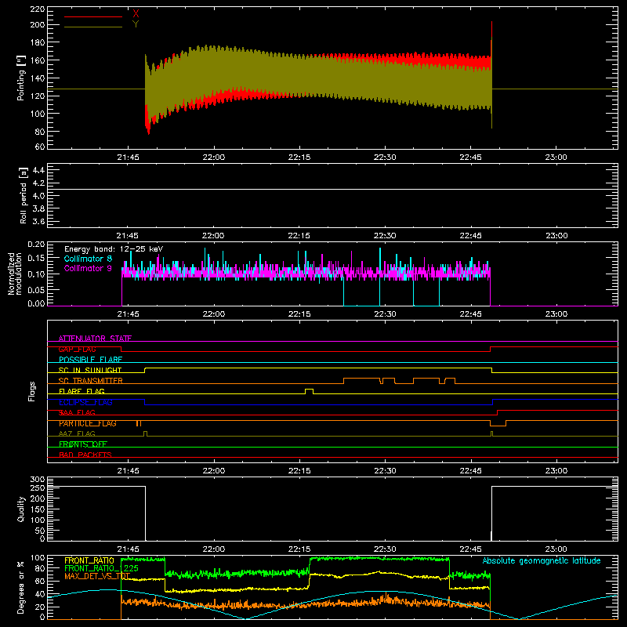The width and height of the screenshot is (627, 627).
Task: Select the Normalized modulation axis title
Action: [14, 274]
